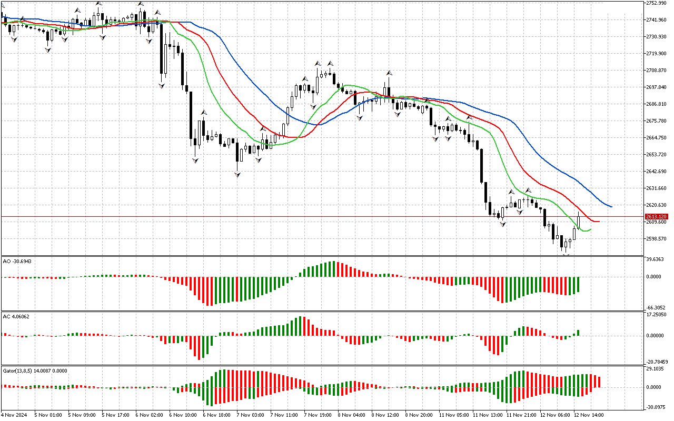674x421 pixels.
Task: Click the 2675.780 price axis label
Action: coord(657,121)
